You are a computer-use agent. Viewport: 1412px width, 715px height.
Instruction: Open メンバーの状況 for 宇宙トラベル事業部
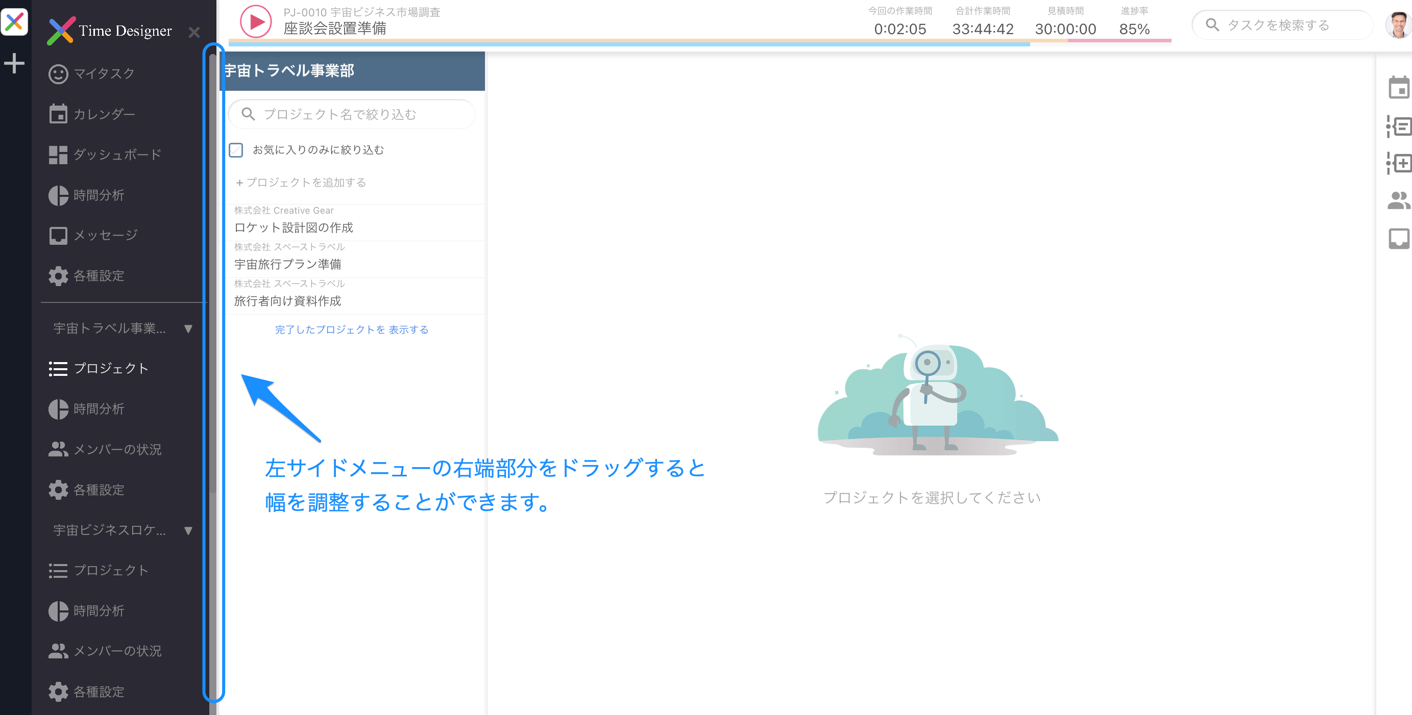click(x=117, y=449)
